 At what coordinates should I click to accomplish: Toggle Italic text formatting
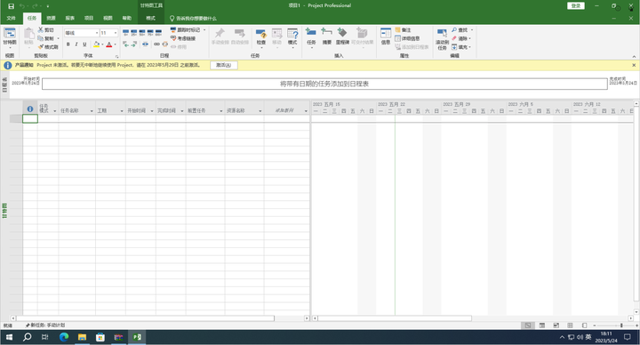[76, 44]
